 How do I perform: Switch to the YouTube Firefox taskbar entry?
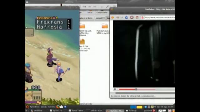115,111
